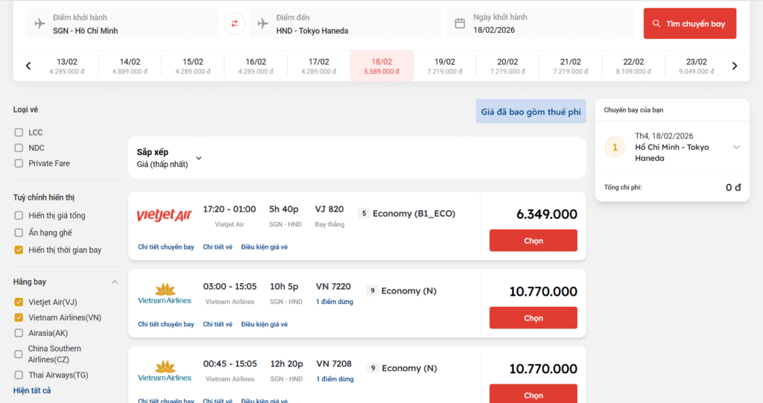This screenshot has height=403, width=763.
Task: Click the swap origin and destination icon
Action: tap(234, 24)
